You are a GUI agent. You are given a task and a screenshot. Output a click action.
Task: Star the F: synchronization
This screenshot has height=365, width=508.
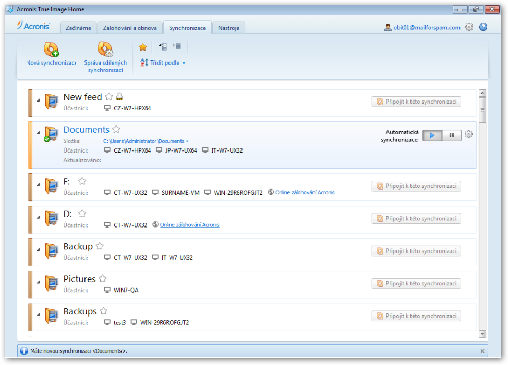[82, 181]
